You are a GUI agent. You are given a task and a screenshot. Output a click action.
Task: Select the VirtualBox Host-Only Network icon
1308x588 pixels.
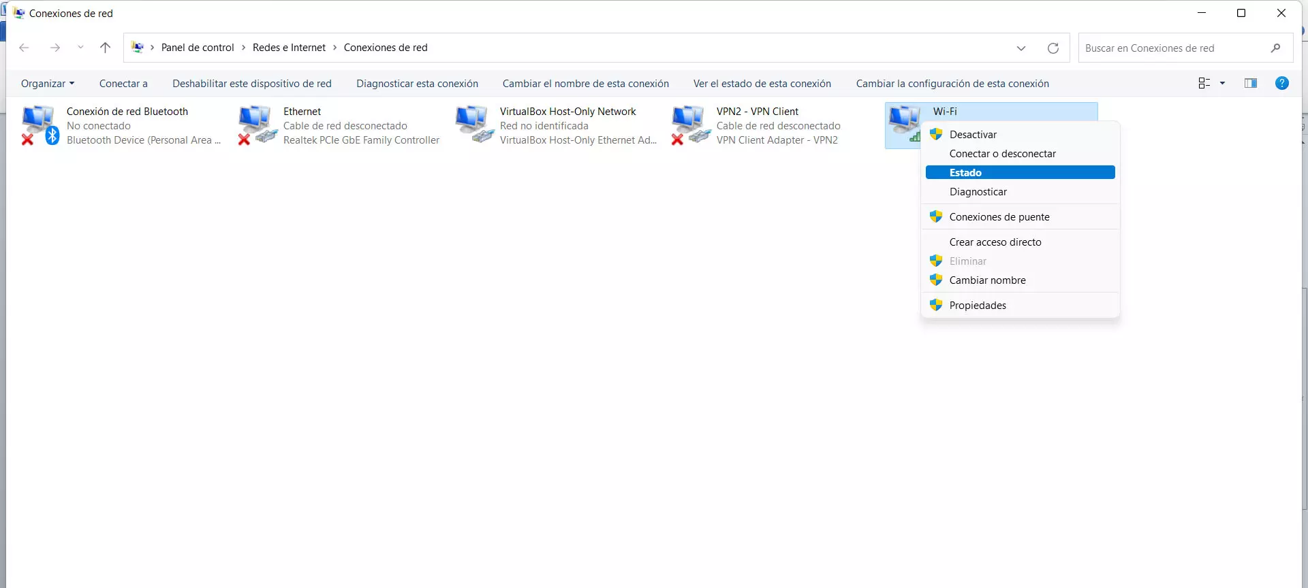click(474, 125)
